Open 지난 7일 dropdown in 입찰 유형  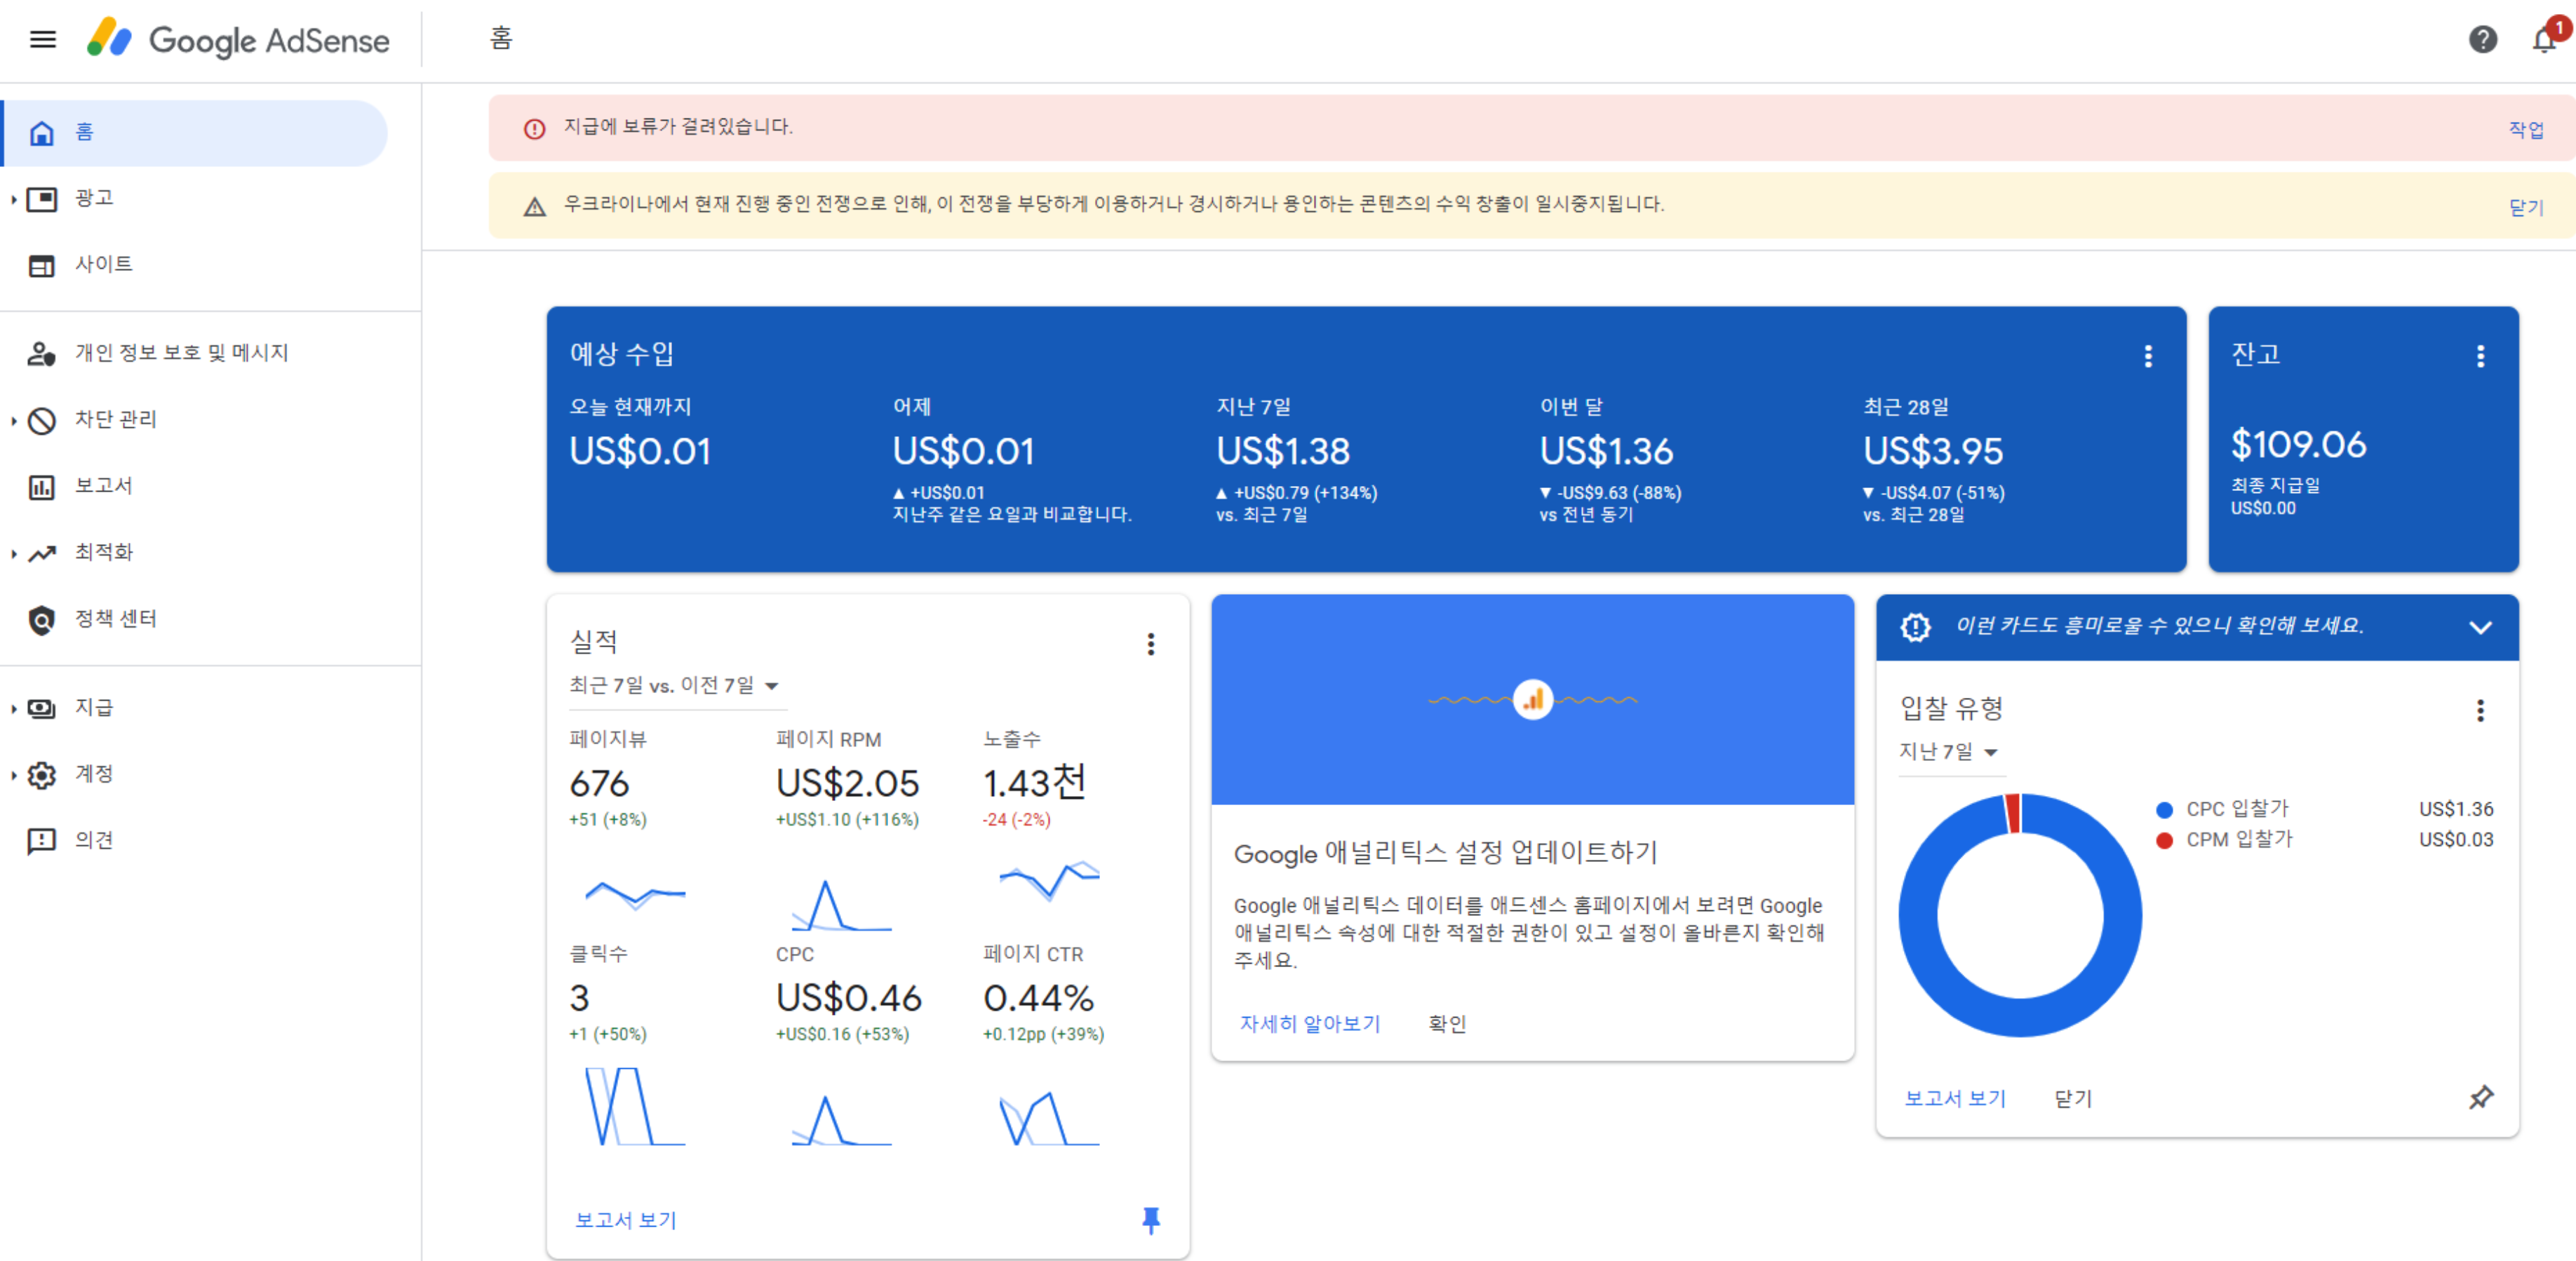(x=1947, y=752)
